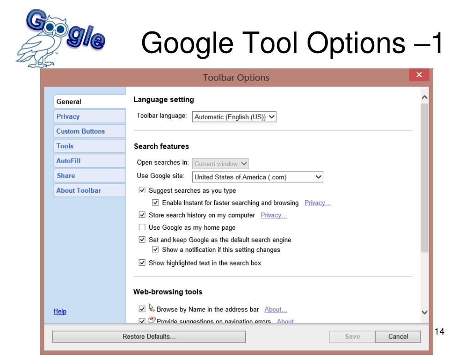The width and height of the screenshot is (473, 355).
Task: Open About link for navigation errors suggestions
Action: coord(285,321)
